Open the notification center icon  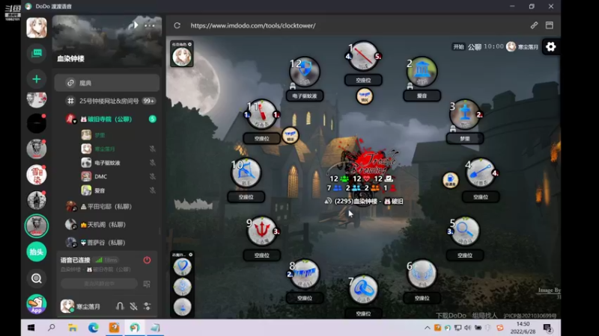pyautogui.click(x=548, y=328)
